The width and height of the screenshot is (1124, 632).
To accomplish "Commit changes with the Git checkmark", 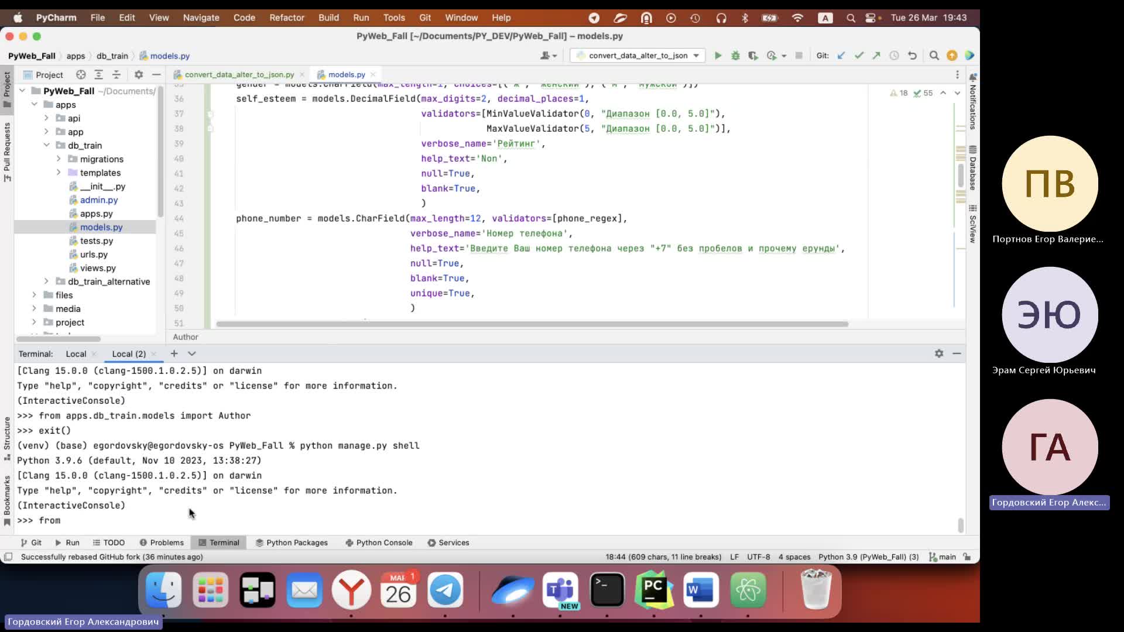I will pos(859,56).
